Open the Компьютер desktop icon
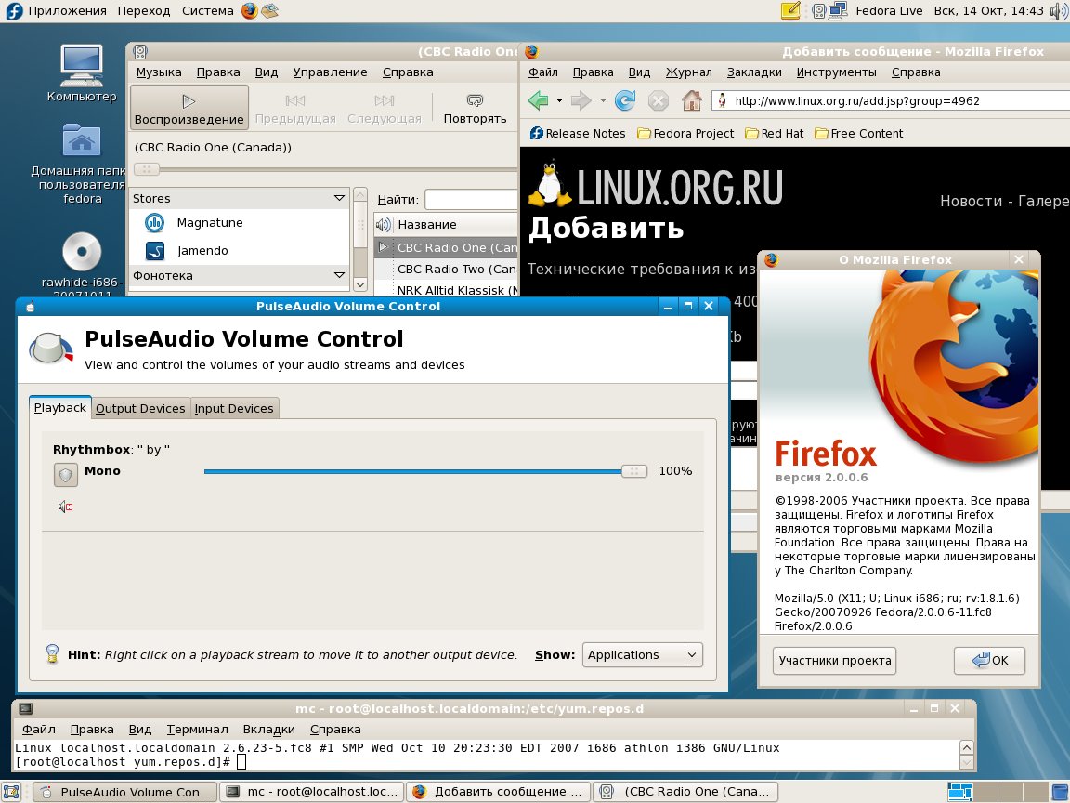This screenshot has height=803, width=1070. (x=82, y=73)
